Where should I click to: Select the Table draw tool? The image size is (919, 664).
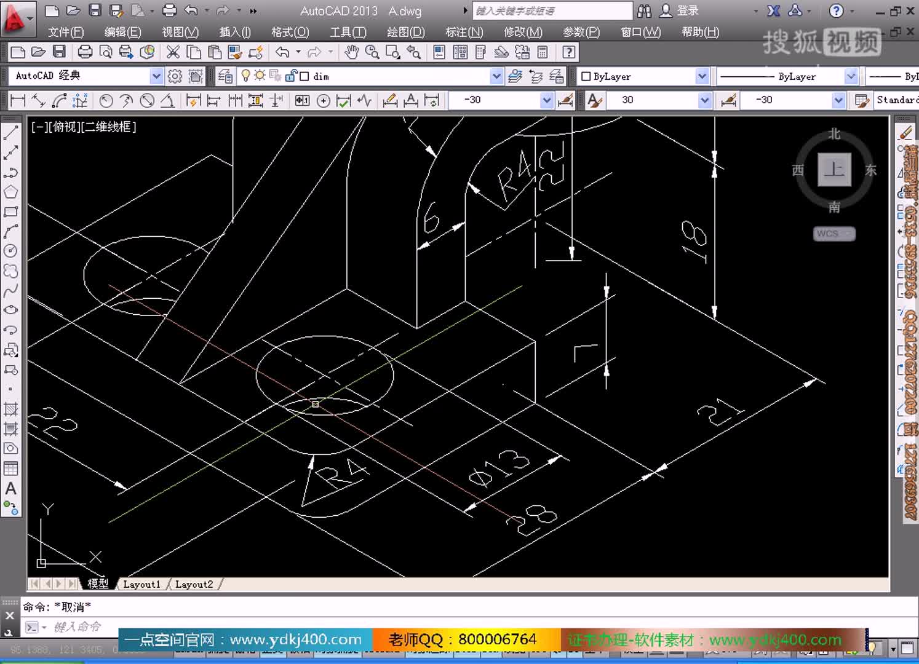point(10,468)
